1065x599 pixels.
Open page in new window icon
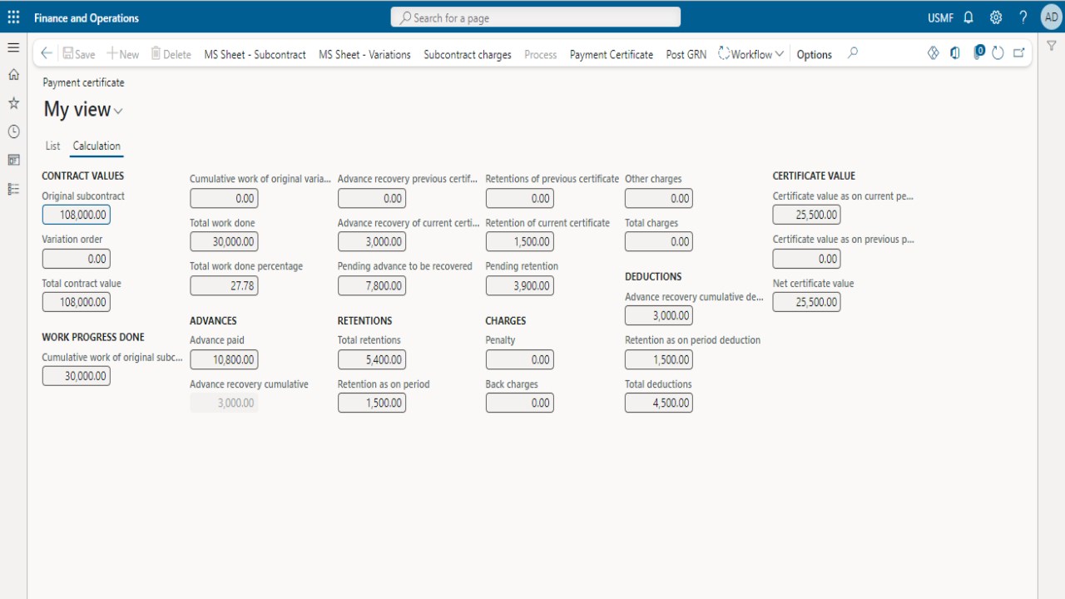[x=1018, y=53]
